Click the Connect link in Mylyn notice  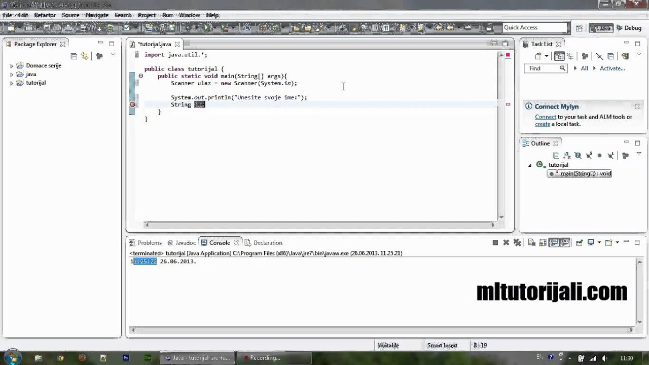click(x=546, y=117)
